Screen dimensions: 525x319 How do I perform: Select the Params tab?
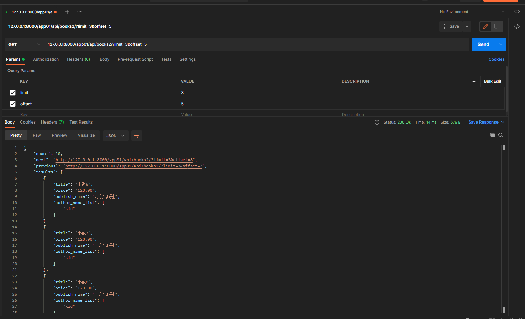point(15,59)
